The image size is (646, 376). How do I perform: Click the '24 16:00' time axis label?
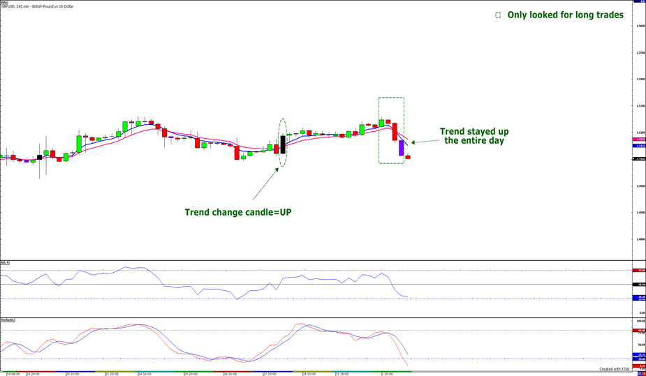(145, 375)
